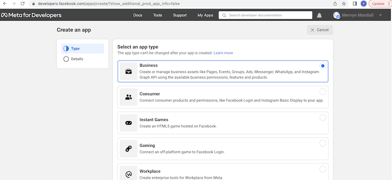Reload the page with refresh icon

coord(23,4)
